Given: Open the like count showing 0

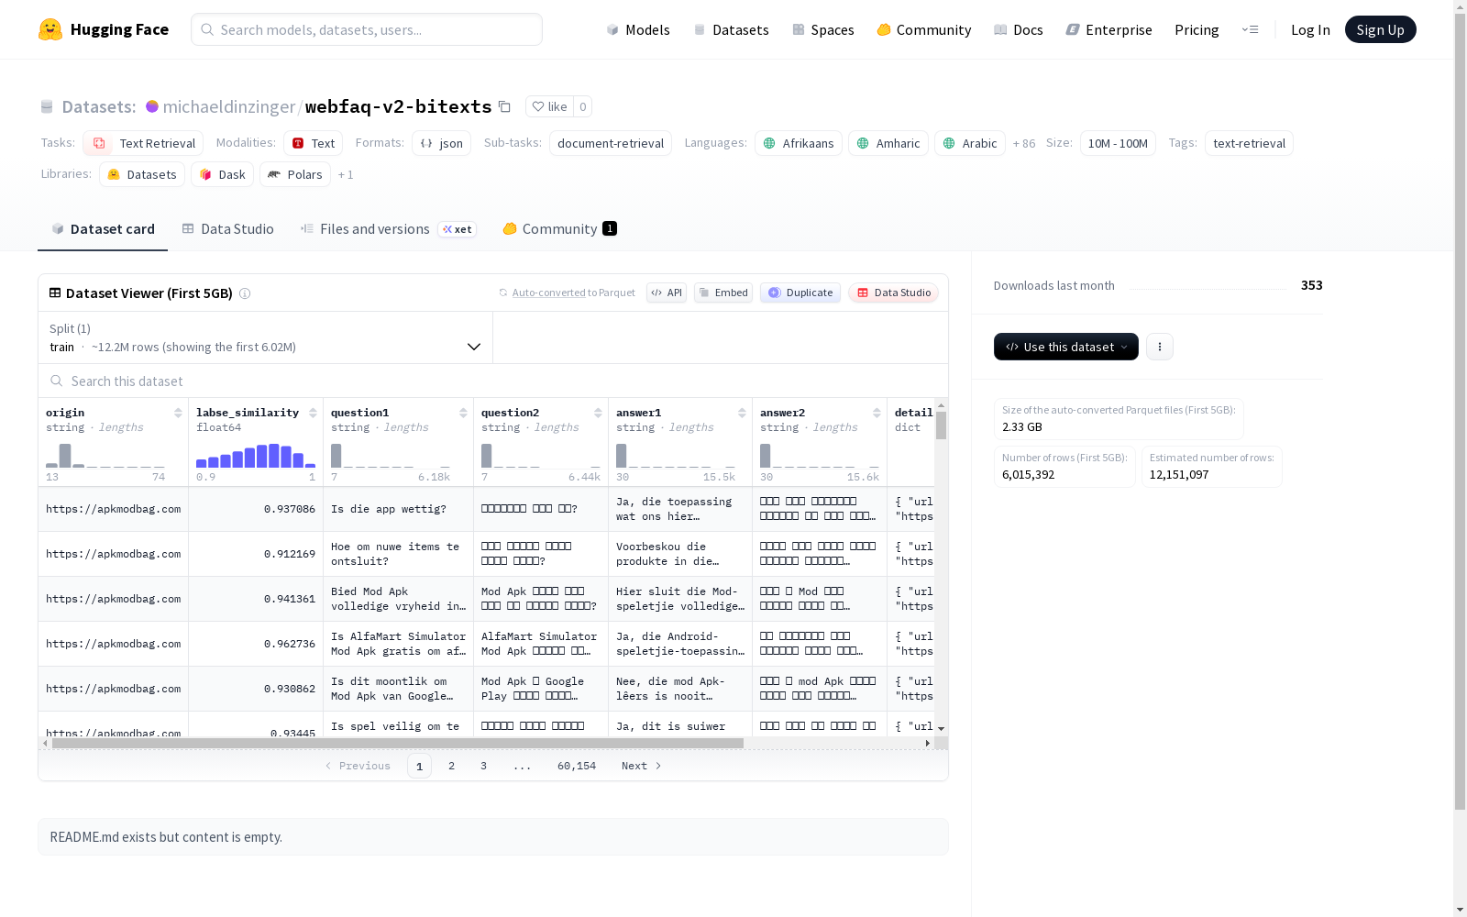Looking at the screenshot, I should [582, 106].
